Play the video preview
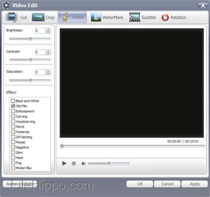Viewport: 210px width, 197px height. pyautogui.click(x=64, y=163)
